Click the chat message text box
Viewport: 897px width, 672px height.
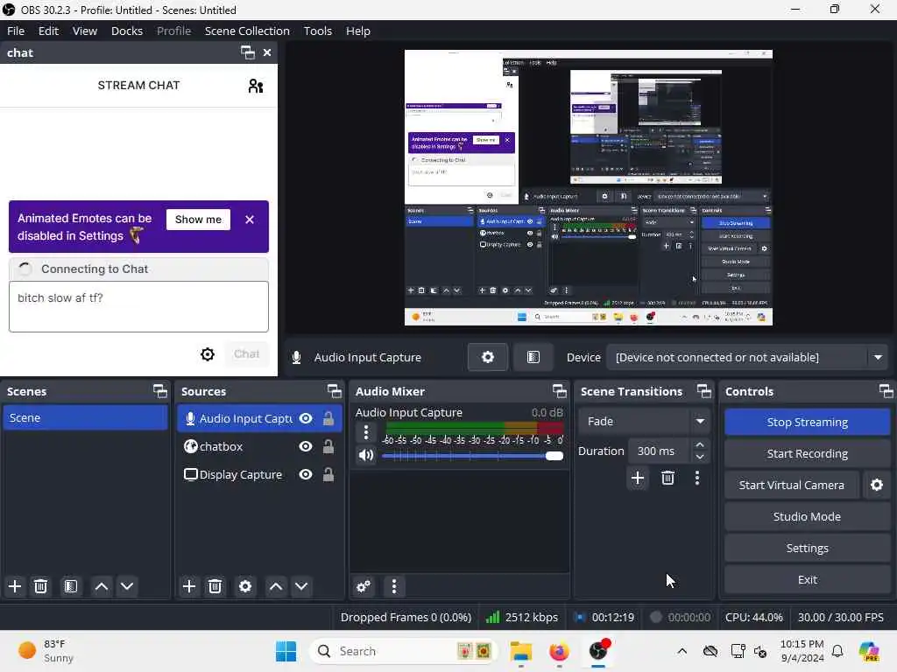tap(138, 306)
